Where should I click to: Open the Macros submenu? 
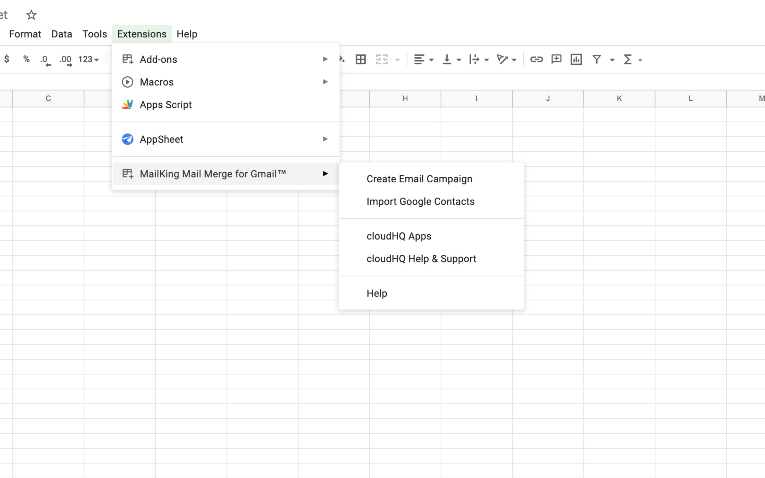[225, 82]
